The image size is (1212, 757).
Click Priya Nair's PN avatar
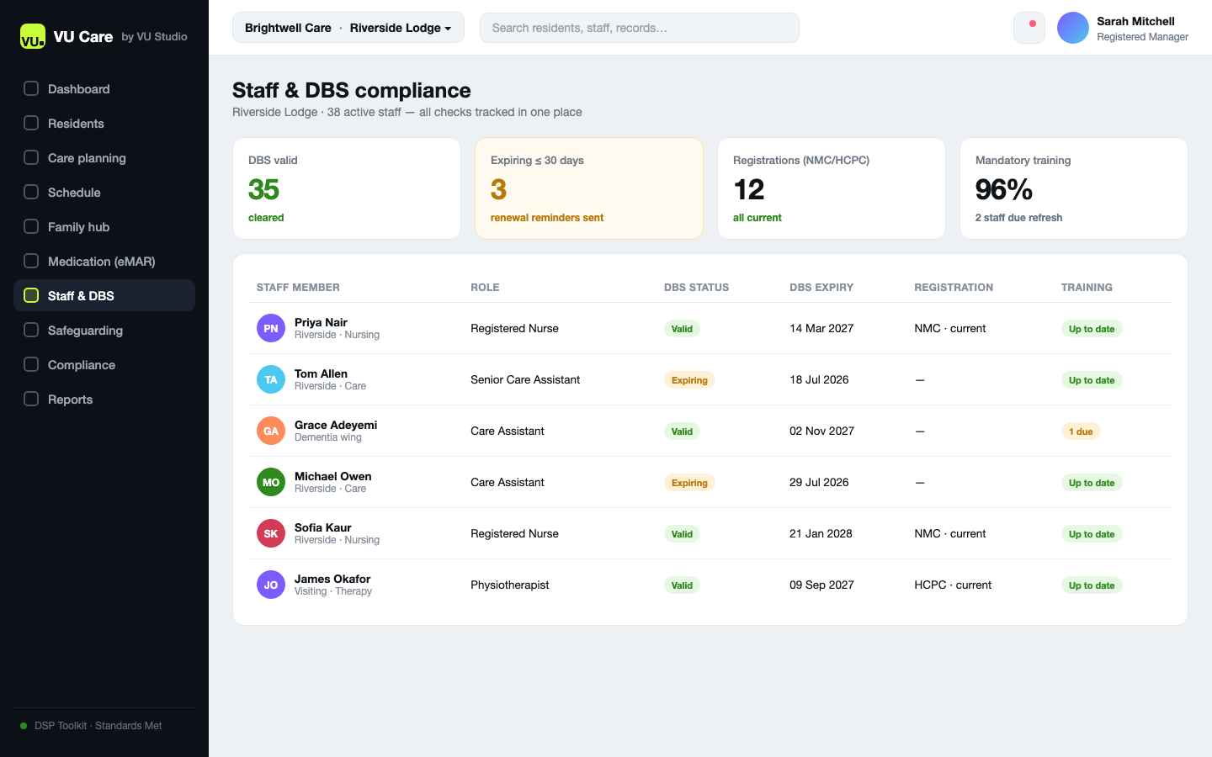click(x=271, y=328)
